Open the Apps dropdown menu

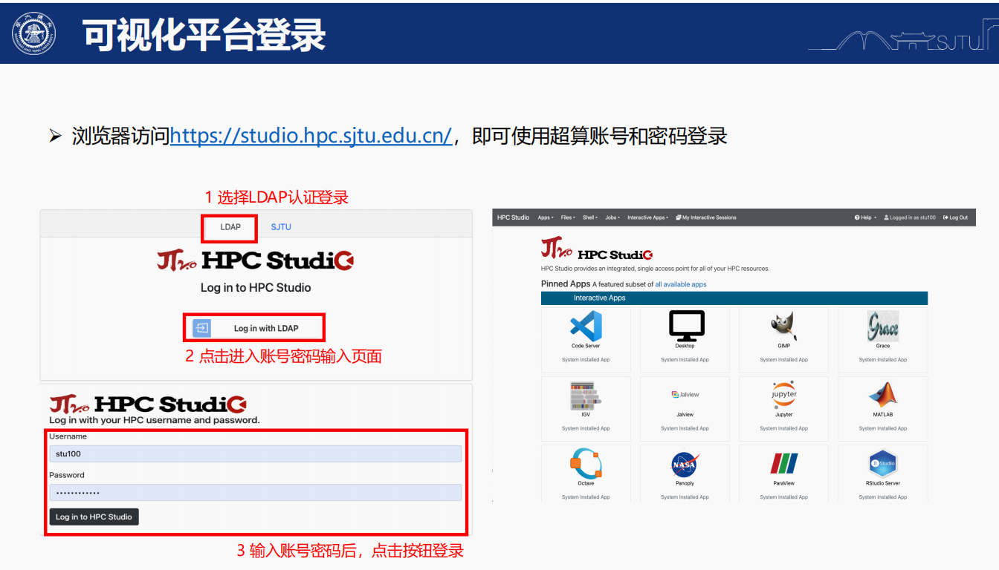[x=546, y=217]
